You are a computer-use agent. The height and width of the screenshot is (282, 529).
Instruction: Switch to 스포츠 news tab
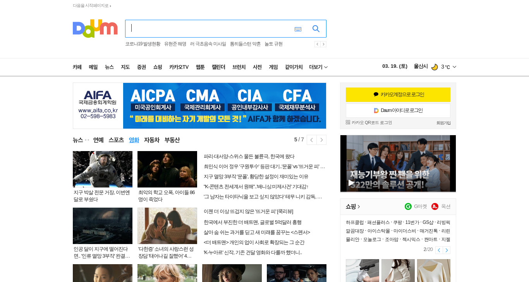[116, 140]
